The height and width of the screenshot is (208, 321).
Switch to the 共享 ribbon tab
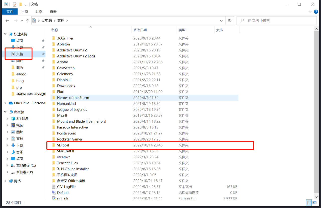click(39, 12)
